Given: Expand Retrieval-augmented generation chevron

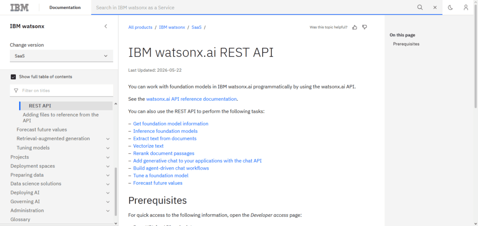Looking at the screenshot, I should (x=108, y=139).
